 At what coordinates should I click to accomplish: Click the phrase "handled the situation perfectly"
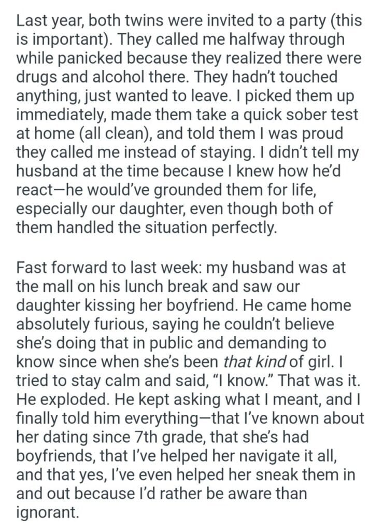166,225
